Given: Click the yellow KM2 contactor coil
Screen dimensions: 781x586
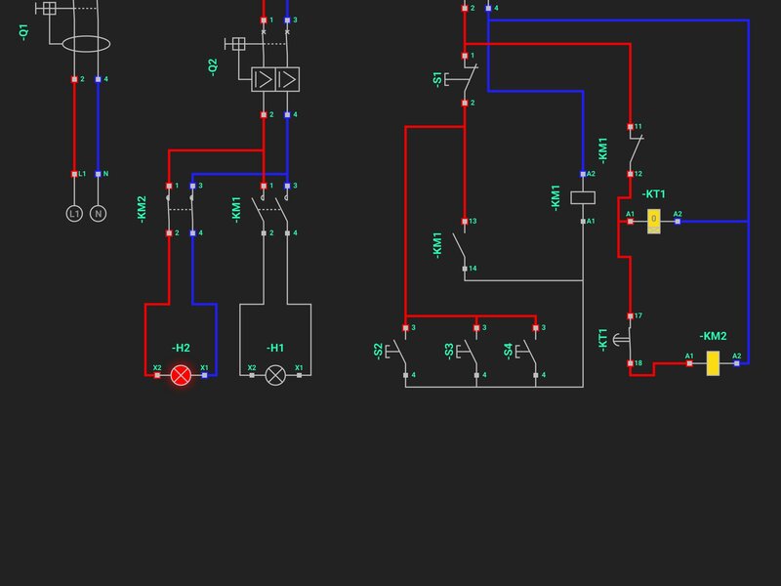Looking at the screenshot, I should pyautogui.click(x=713, y=363).
